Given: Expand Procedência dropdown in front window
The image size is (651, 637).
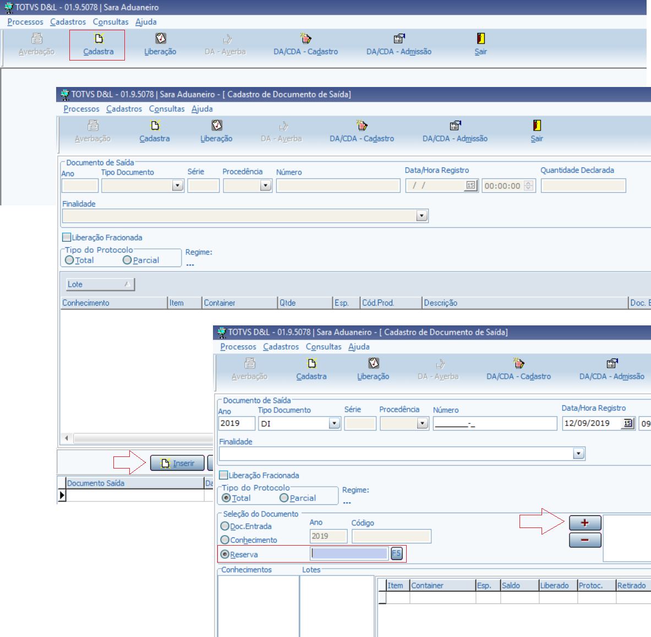Looking at the screenshot, I should point(422,423).
